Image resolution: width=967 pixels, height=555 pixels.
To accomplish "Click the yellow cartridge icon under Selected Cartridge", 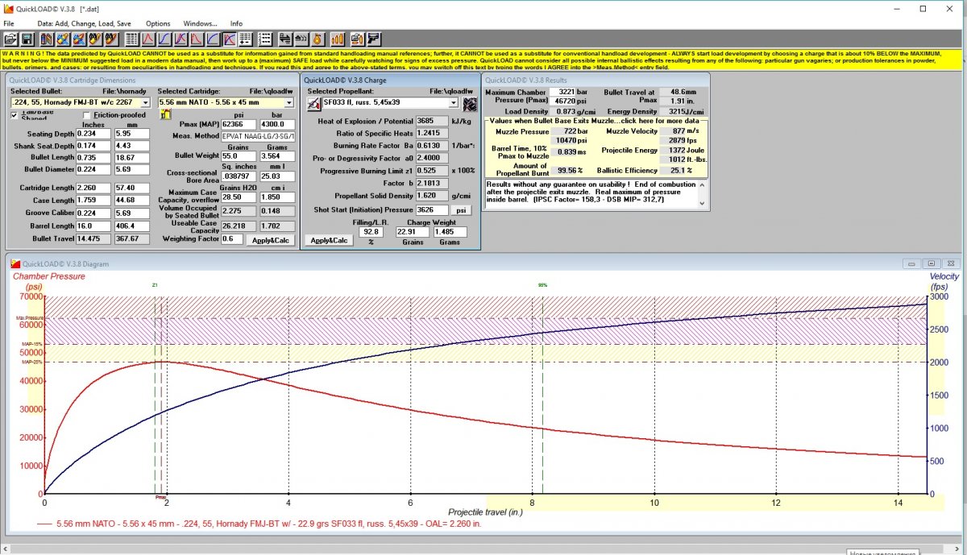I will 166,115.
